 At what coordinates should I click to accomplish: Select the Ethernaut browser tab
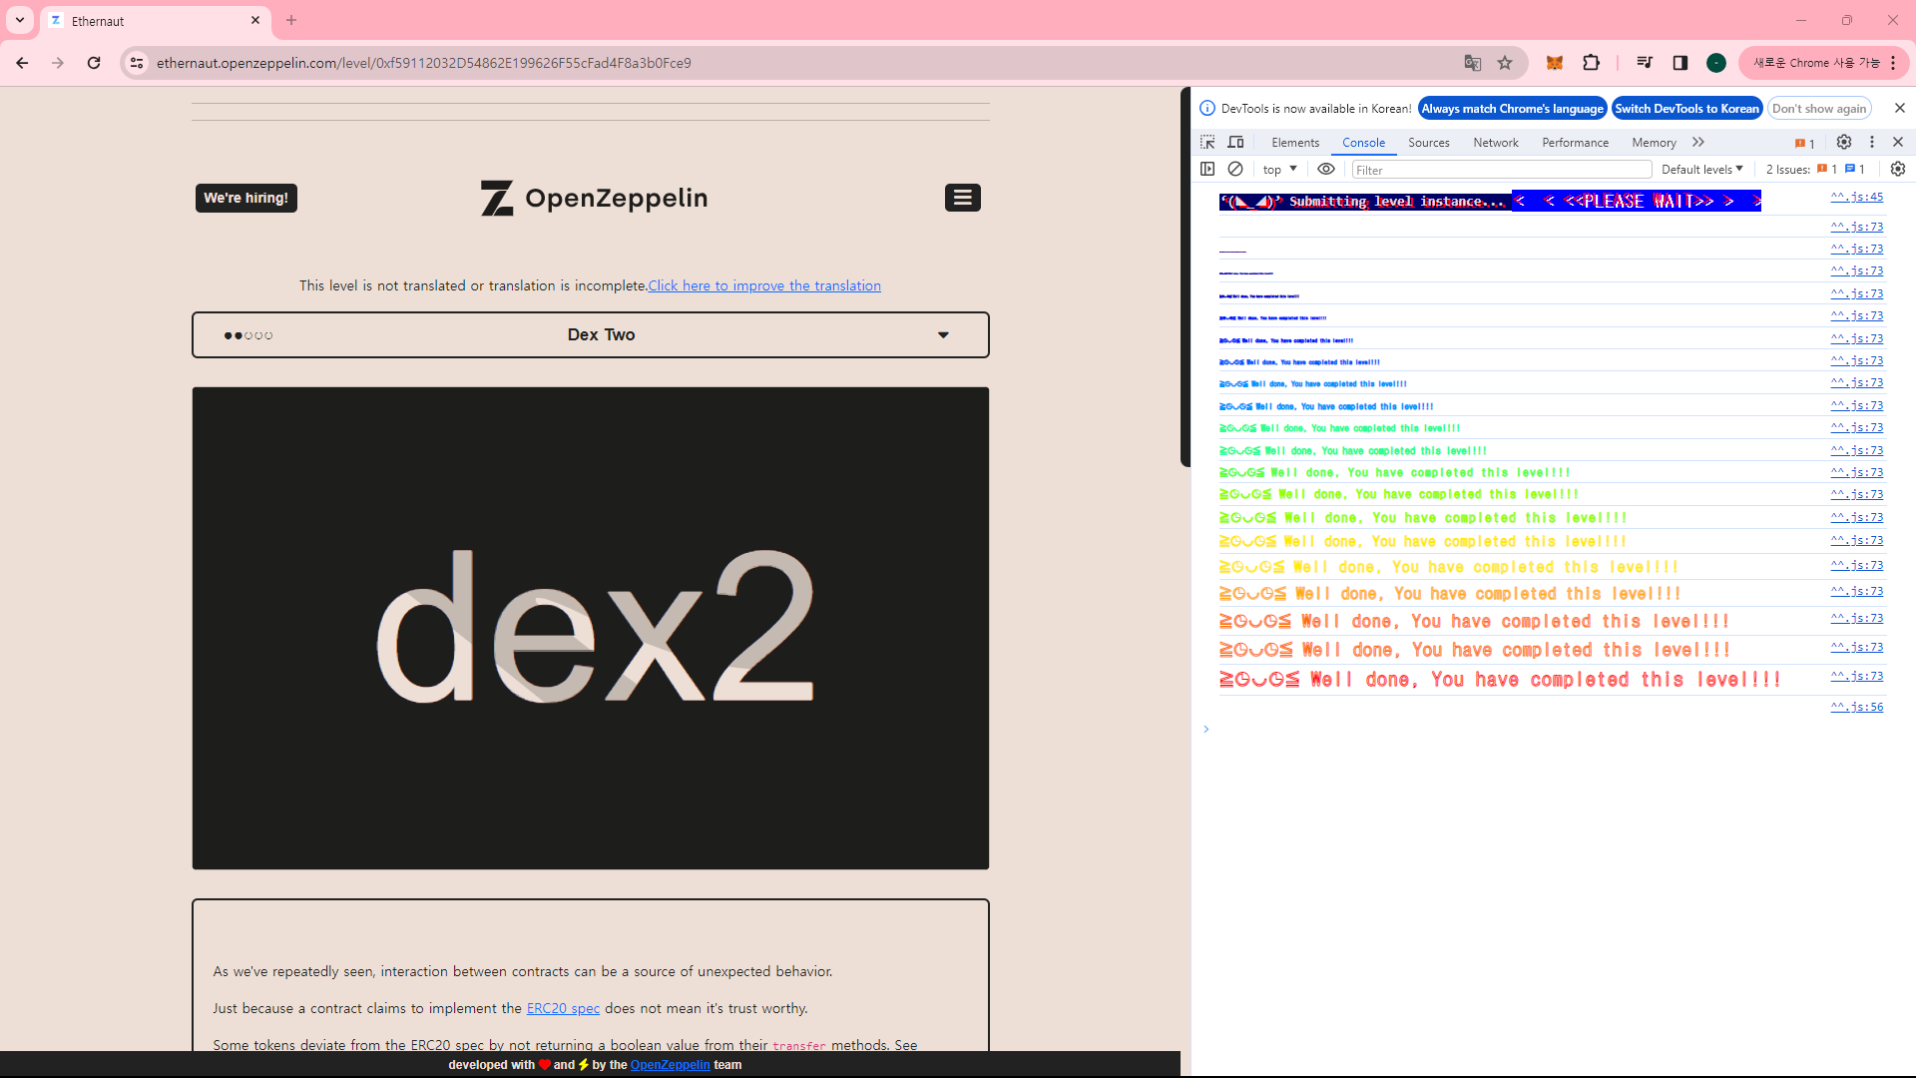pyautogui.click(x=156, y=21)
